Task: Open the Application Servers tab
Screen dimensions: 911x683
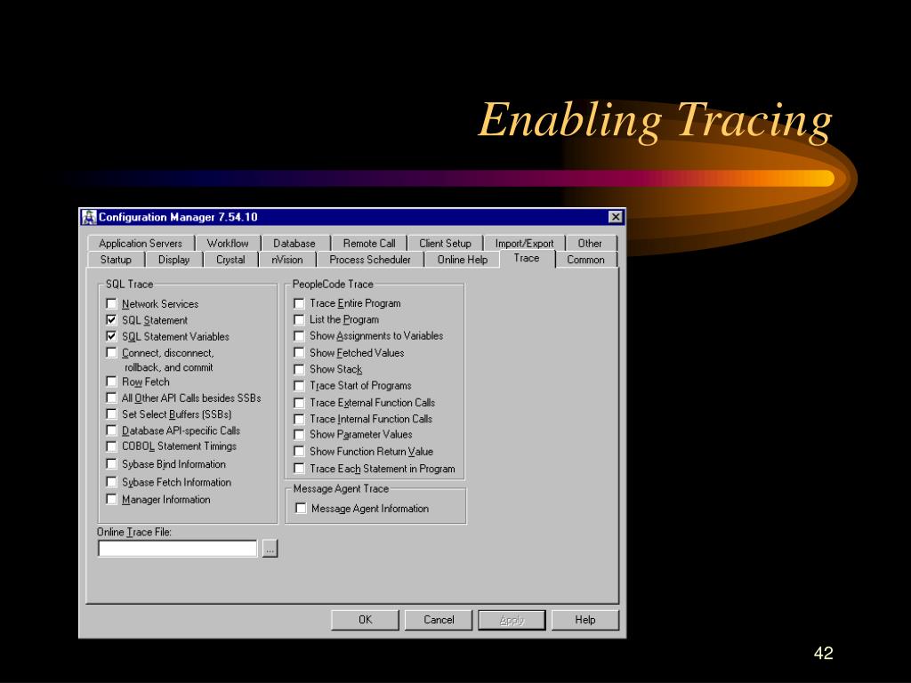Action: tap(141, 244)
